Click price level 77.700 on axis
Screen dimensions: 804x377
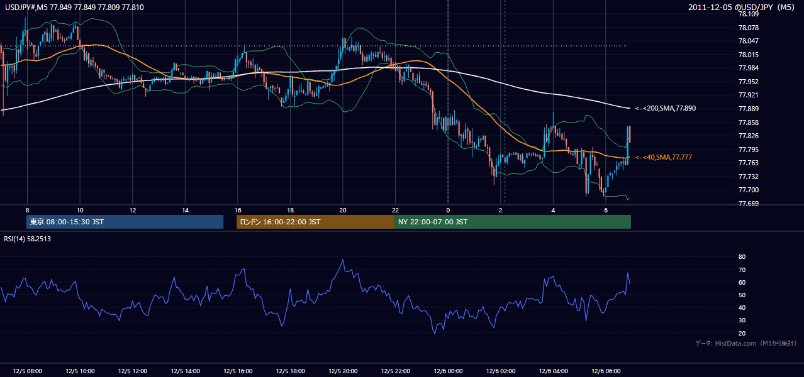[x=749, y=190]
